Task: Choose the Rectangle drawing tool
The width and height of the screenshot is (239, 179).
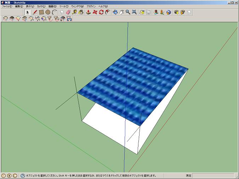Action: click(41, 12)
